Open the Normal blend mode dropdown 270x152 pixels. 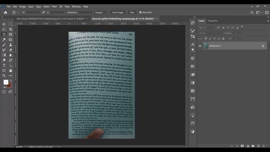pyautogui.click(x=210, y=33)
